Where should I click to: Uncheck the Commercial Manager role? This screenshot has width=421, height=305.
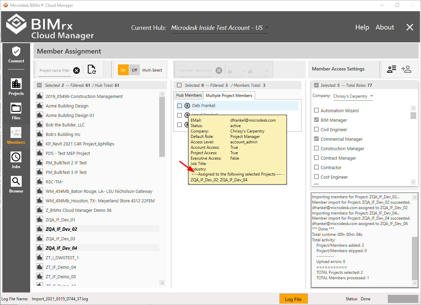point(316,139)
